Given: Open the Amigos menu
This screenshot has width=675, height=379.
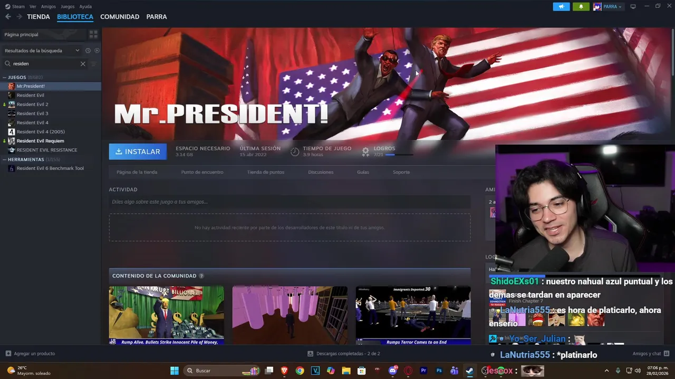Looking at the screenshot, I should click(x=48, y=6).
